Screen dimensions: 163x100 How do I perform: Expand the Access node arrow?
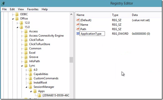pos(22,32)
